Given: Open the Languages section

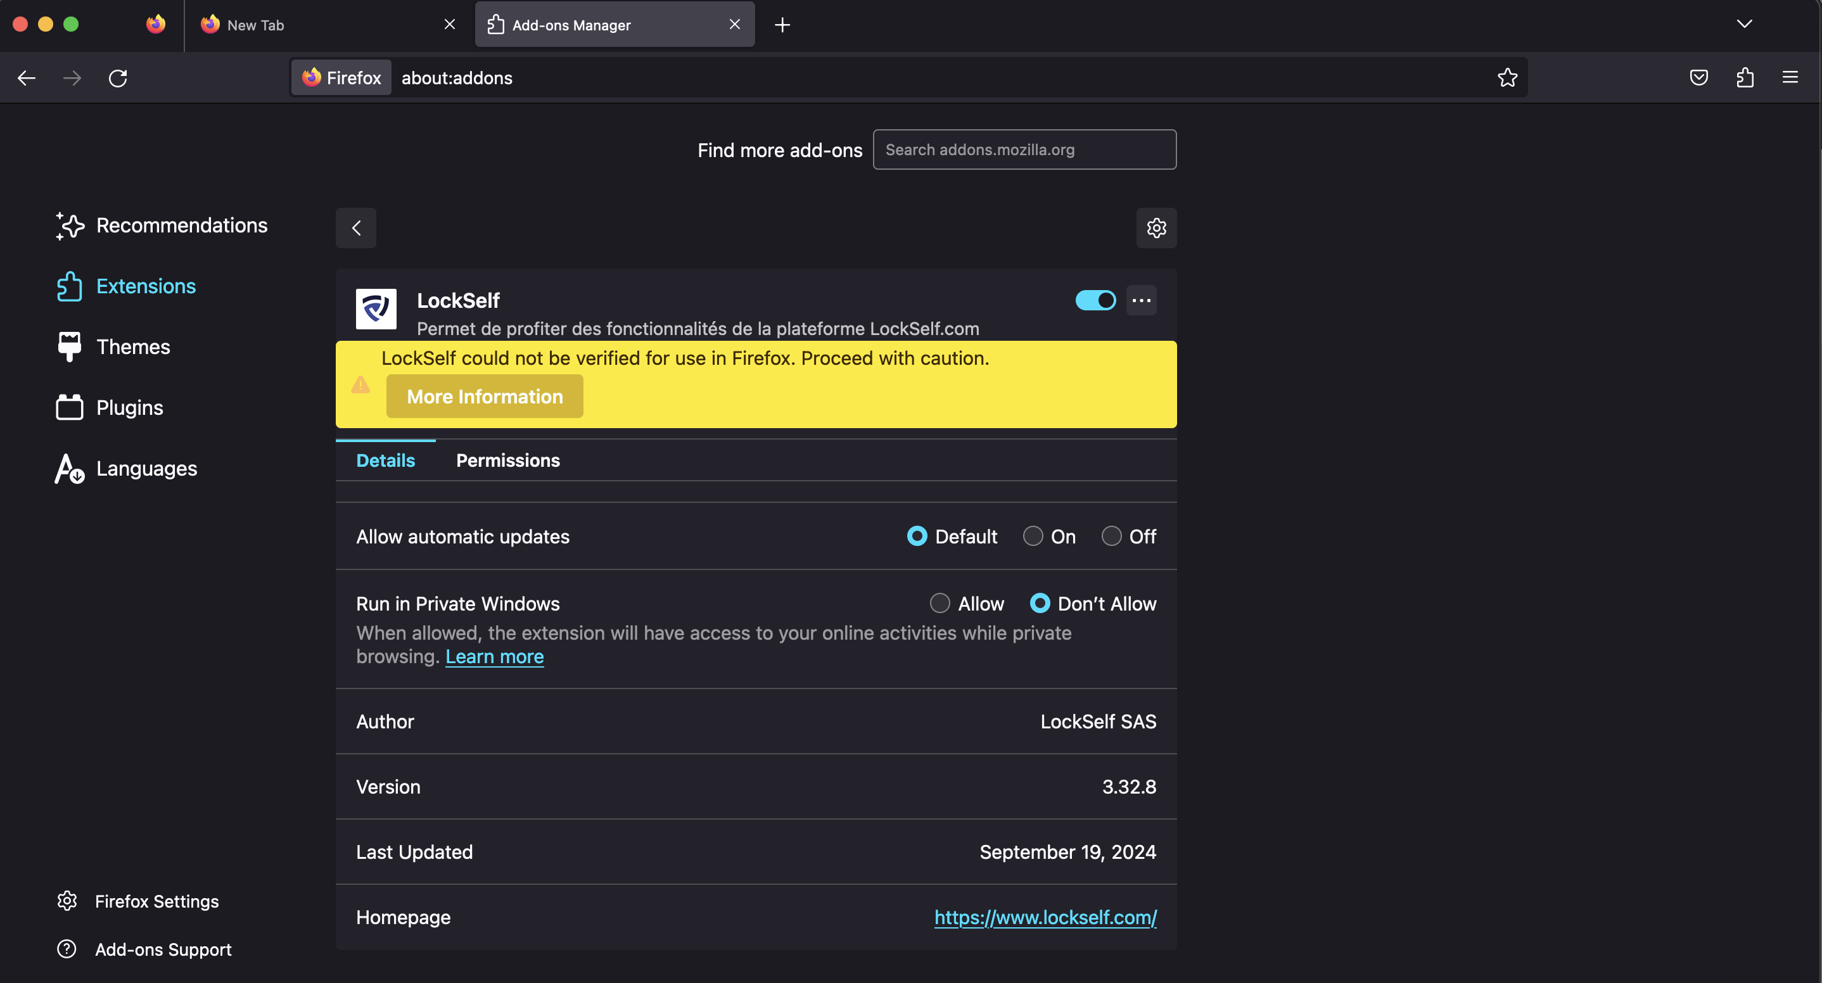Looking at the screenshot, I should point(127,469).
